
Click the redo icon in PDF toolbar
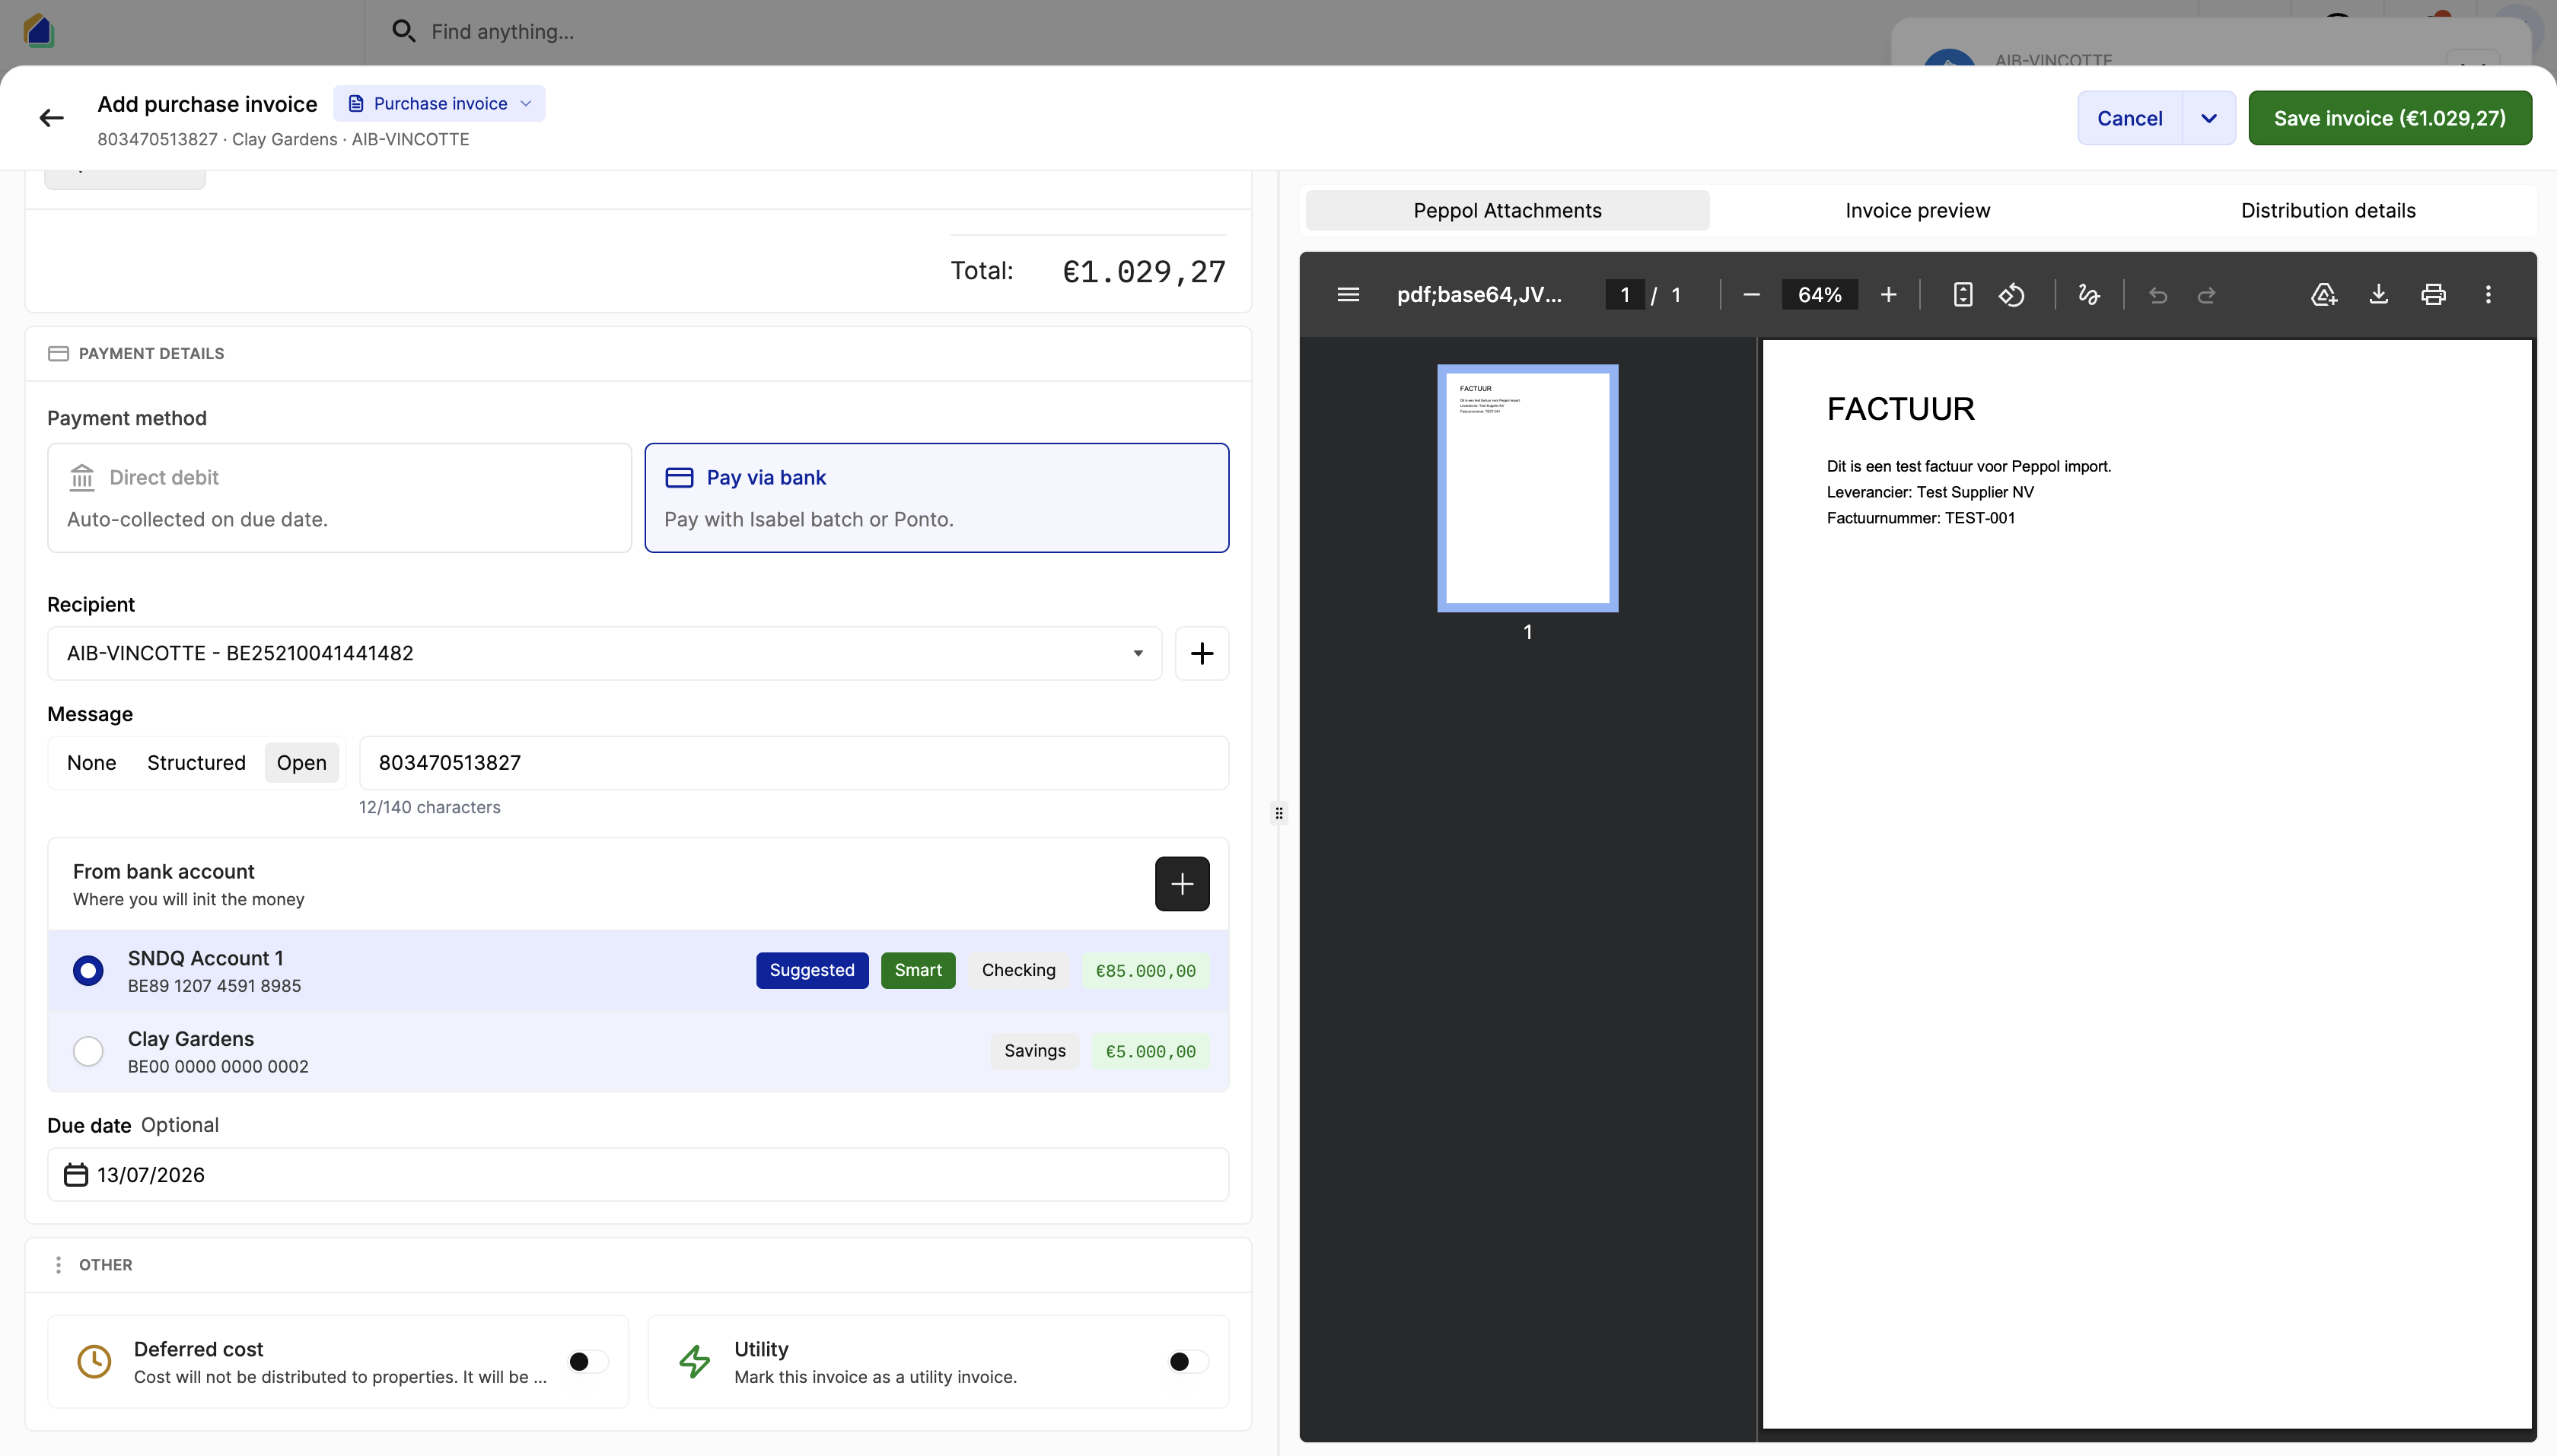pyautogui.click(x=2206, y=295)
